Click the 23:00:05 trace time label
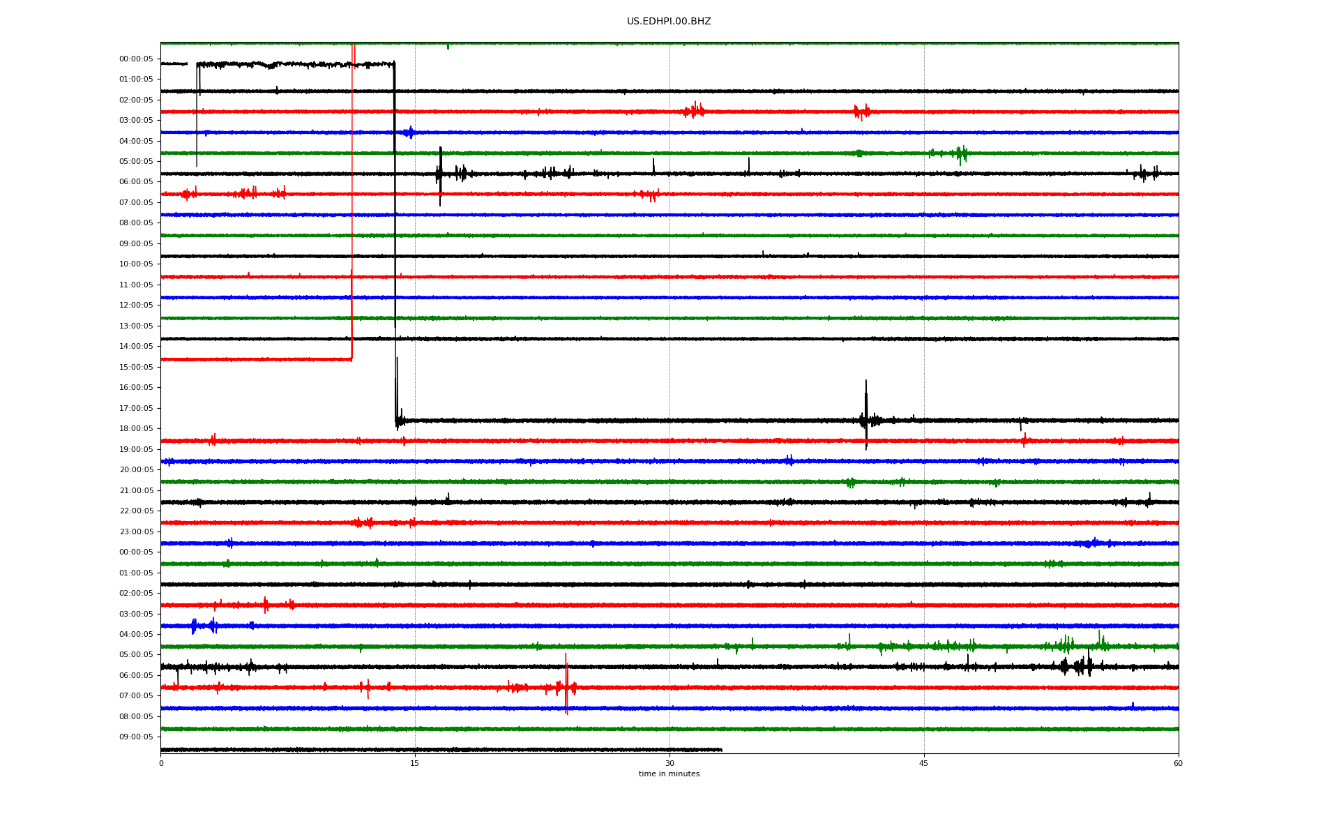The image size is (1339, 837). point(136,532)
